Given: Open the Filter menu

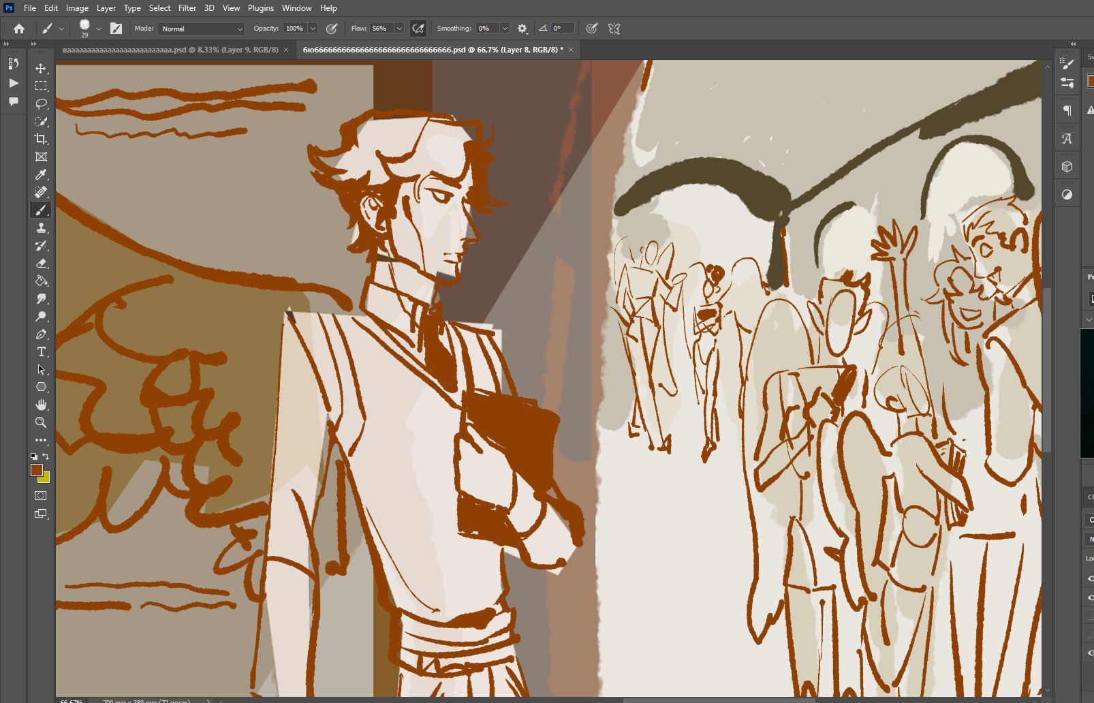Looking at the screenshot, I should (x=187, y=8).
